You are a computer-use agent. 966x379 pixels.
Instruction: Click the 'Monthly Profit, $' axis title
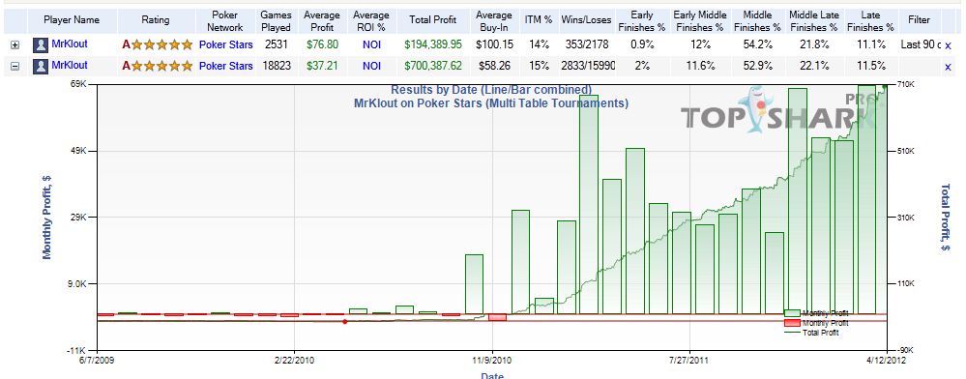click(46, 217)
